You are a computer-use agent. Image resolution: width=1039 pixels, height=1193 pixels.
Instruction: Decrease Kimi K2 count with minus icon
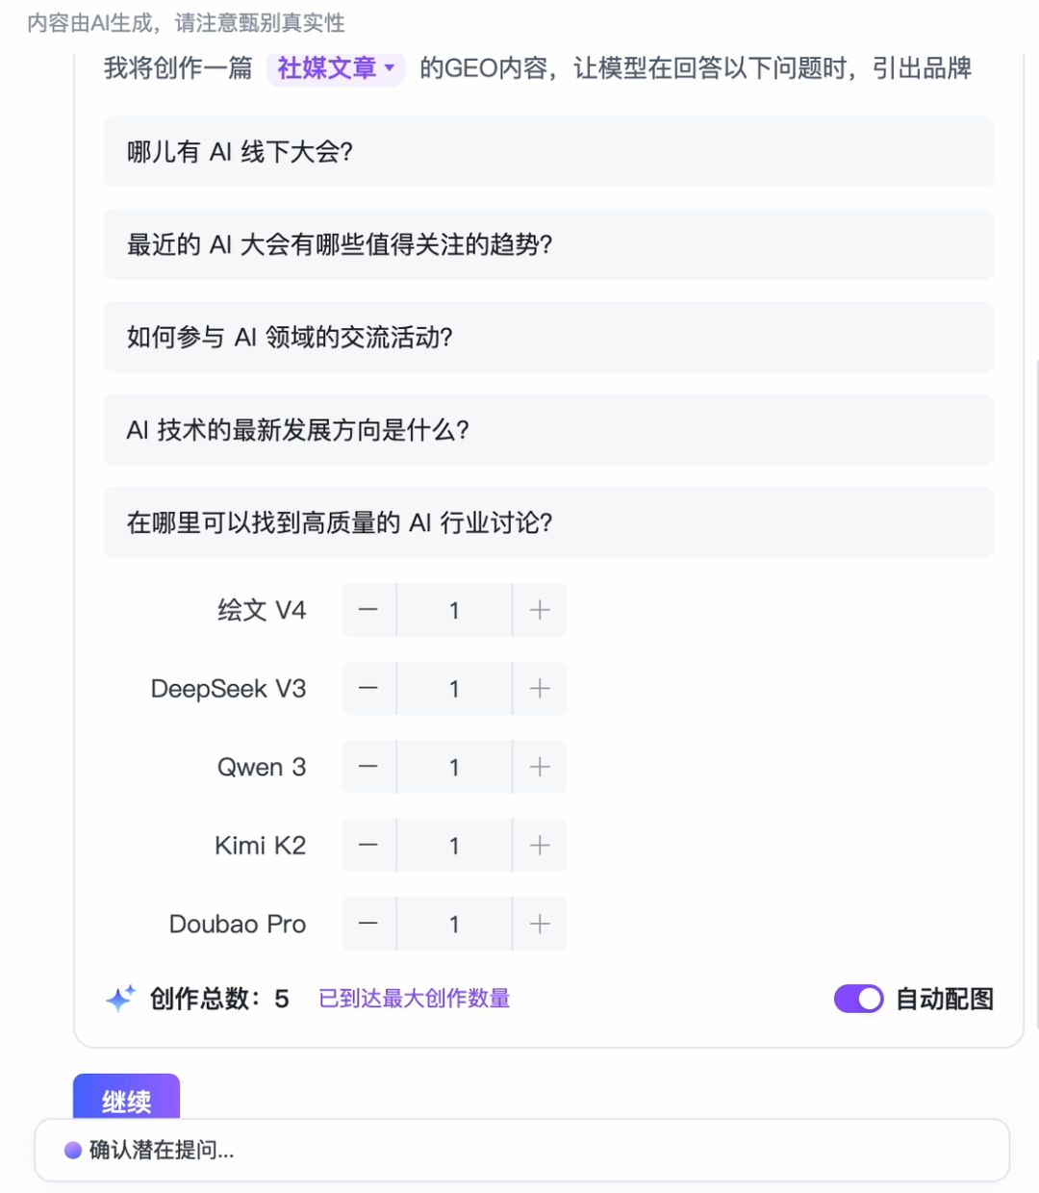pos(368,846)
